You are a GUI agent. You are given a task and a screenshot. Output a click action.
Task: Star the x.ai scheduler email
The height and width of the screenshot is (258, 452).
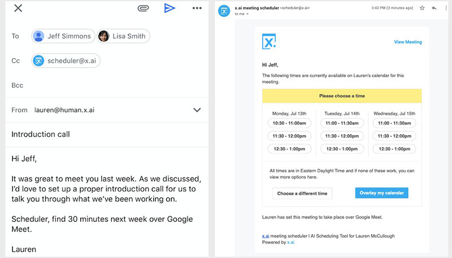(x=422, y=8)
